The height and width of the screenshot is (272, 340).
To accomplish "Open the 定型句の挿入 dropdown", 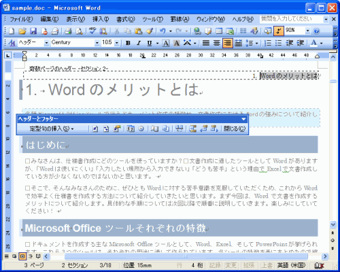I will 52,129.
